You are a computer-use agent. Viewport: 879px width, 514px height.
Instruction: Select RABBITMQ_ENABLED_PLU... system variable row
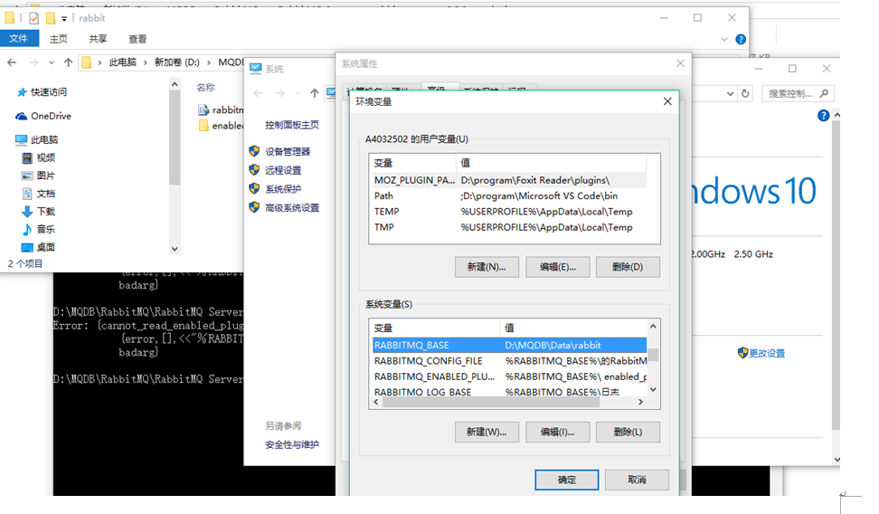(509, 376)
